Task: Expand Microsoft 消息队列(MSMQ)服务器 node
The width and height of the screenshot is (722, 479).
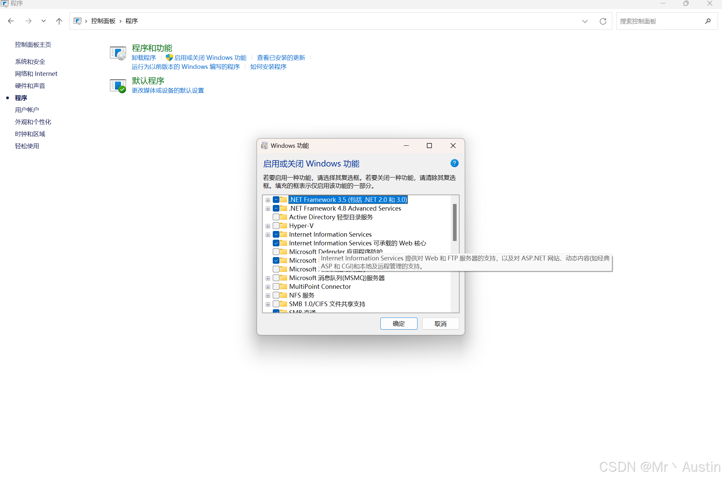Action: click(268, 278)
